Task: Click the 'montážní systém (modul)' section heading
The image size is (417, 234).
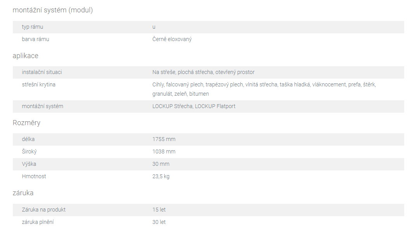Action: click(x=53, y=10)
